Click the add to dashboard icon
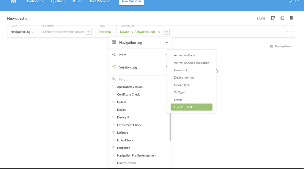This screenshot has height=169, width=304. [x=273, y=18]
